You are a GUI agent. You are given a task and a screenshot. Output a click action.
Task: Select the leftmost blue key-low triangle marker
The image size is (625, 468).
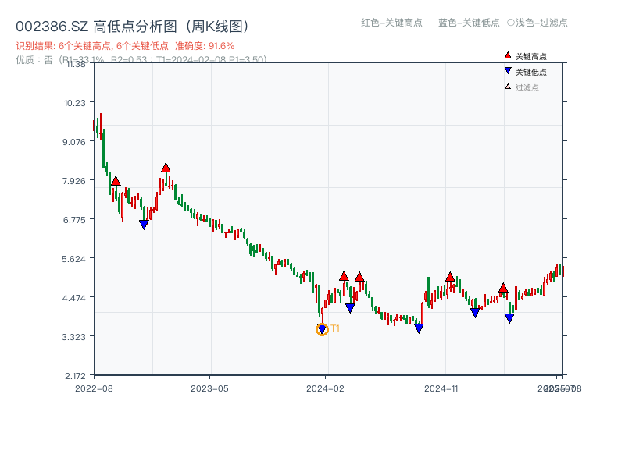coord(144,225)
